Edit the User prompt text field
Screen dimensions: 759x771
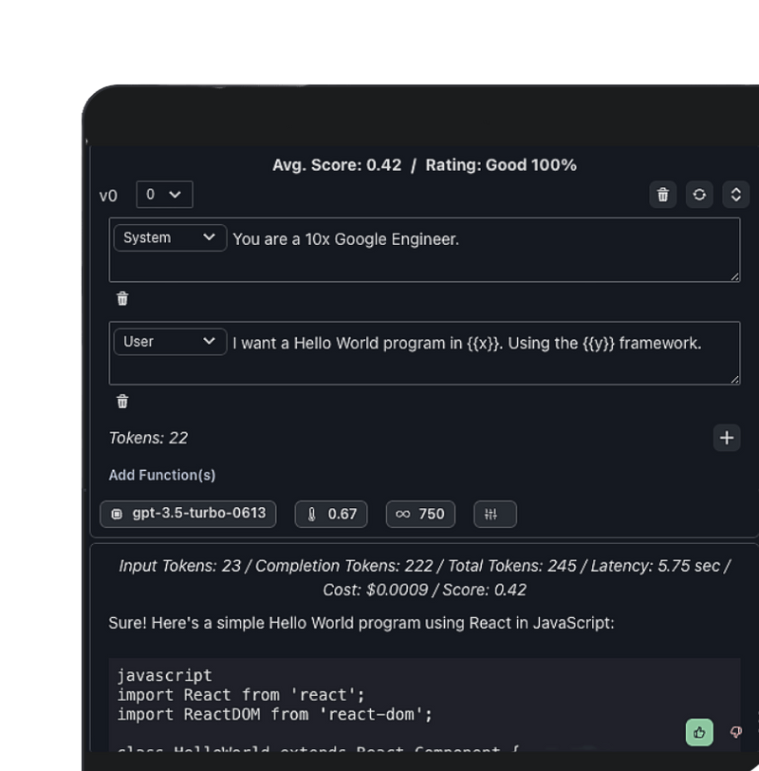point(484,352)
